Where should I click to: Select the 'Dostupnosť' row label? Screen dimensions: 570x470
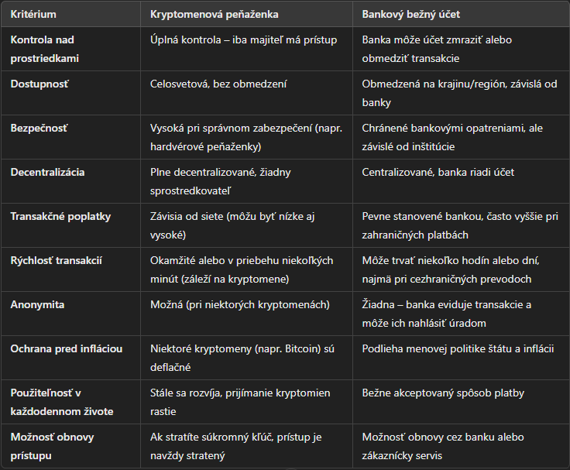[x=39, y=84]
